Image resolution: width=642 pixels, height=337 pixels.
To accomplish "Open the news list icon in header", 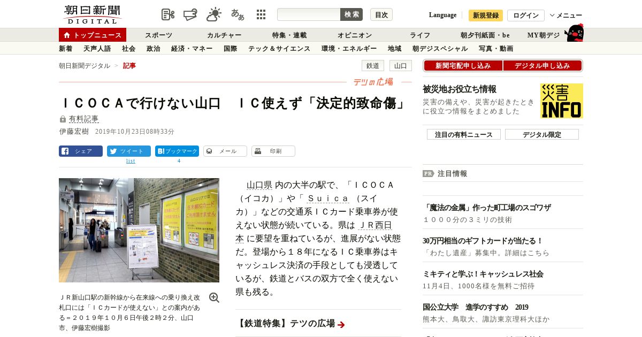I will click(x=168, y=14).
